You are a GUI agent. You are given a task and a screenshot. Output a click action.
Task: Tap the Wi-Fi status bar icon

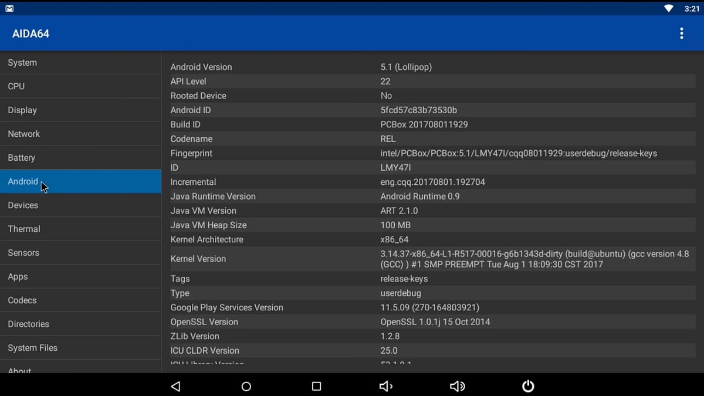point(670,8)
